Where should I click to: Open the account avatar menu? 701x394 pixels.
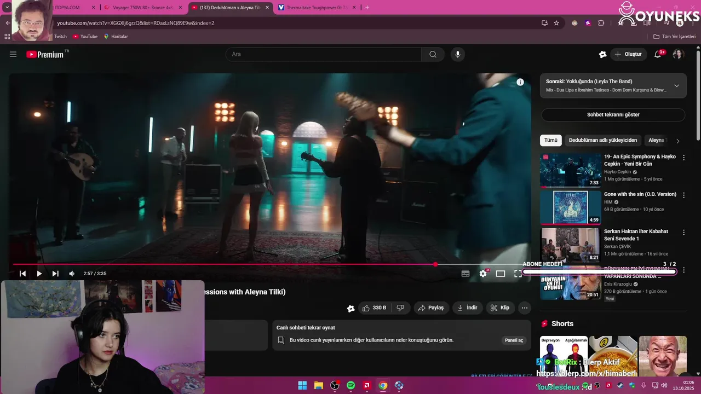pos(678,54)
